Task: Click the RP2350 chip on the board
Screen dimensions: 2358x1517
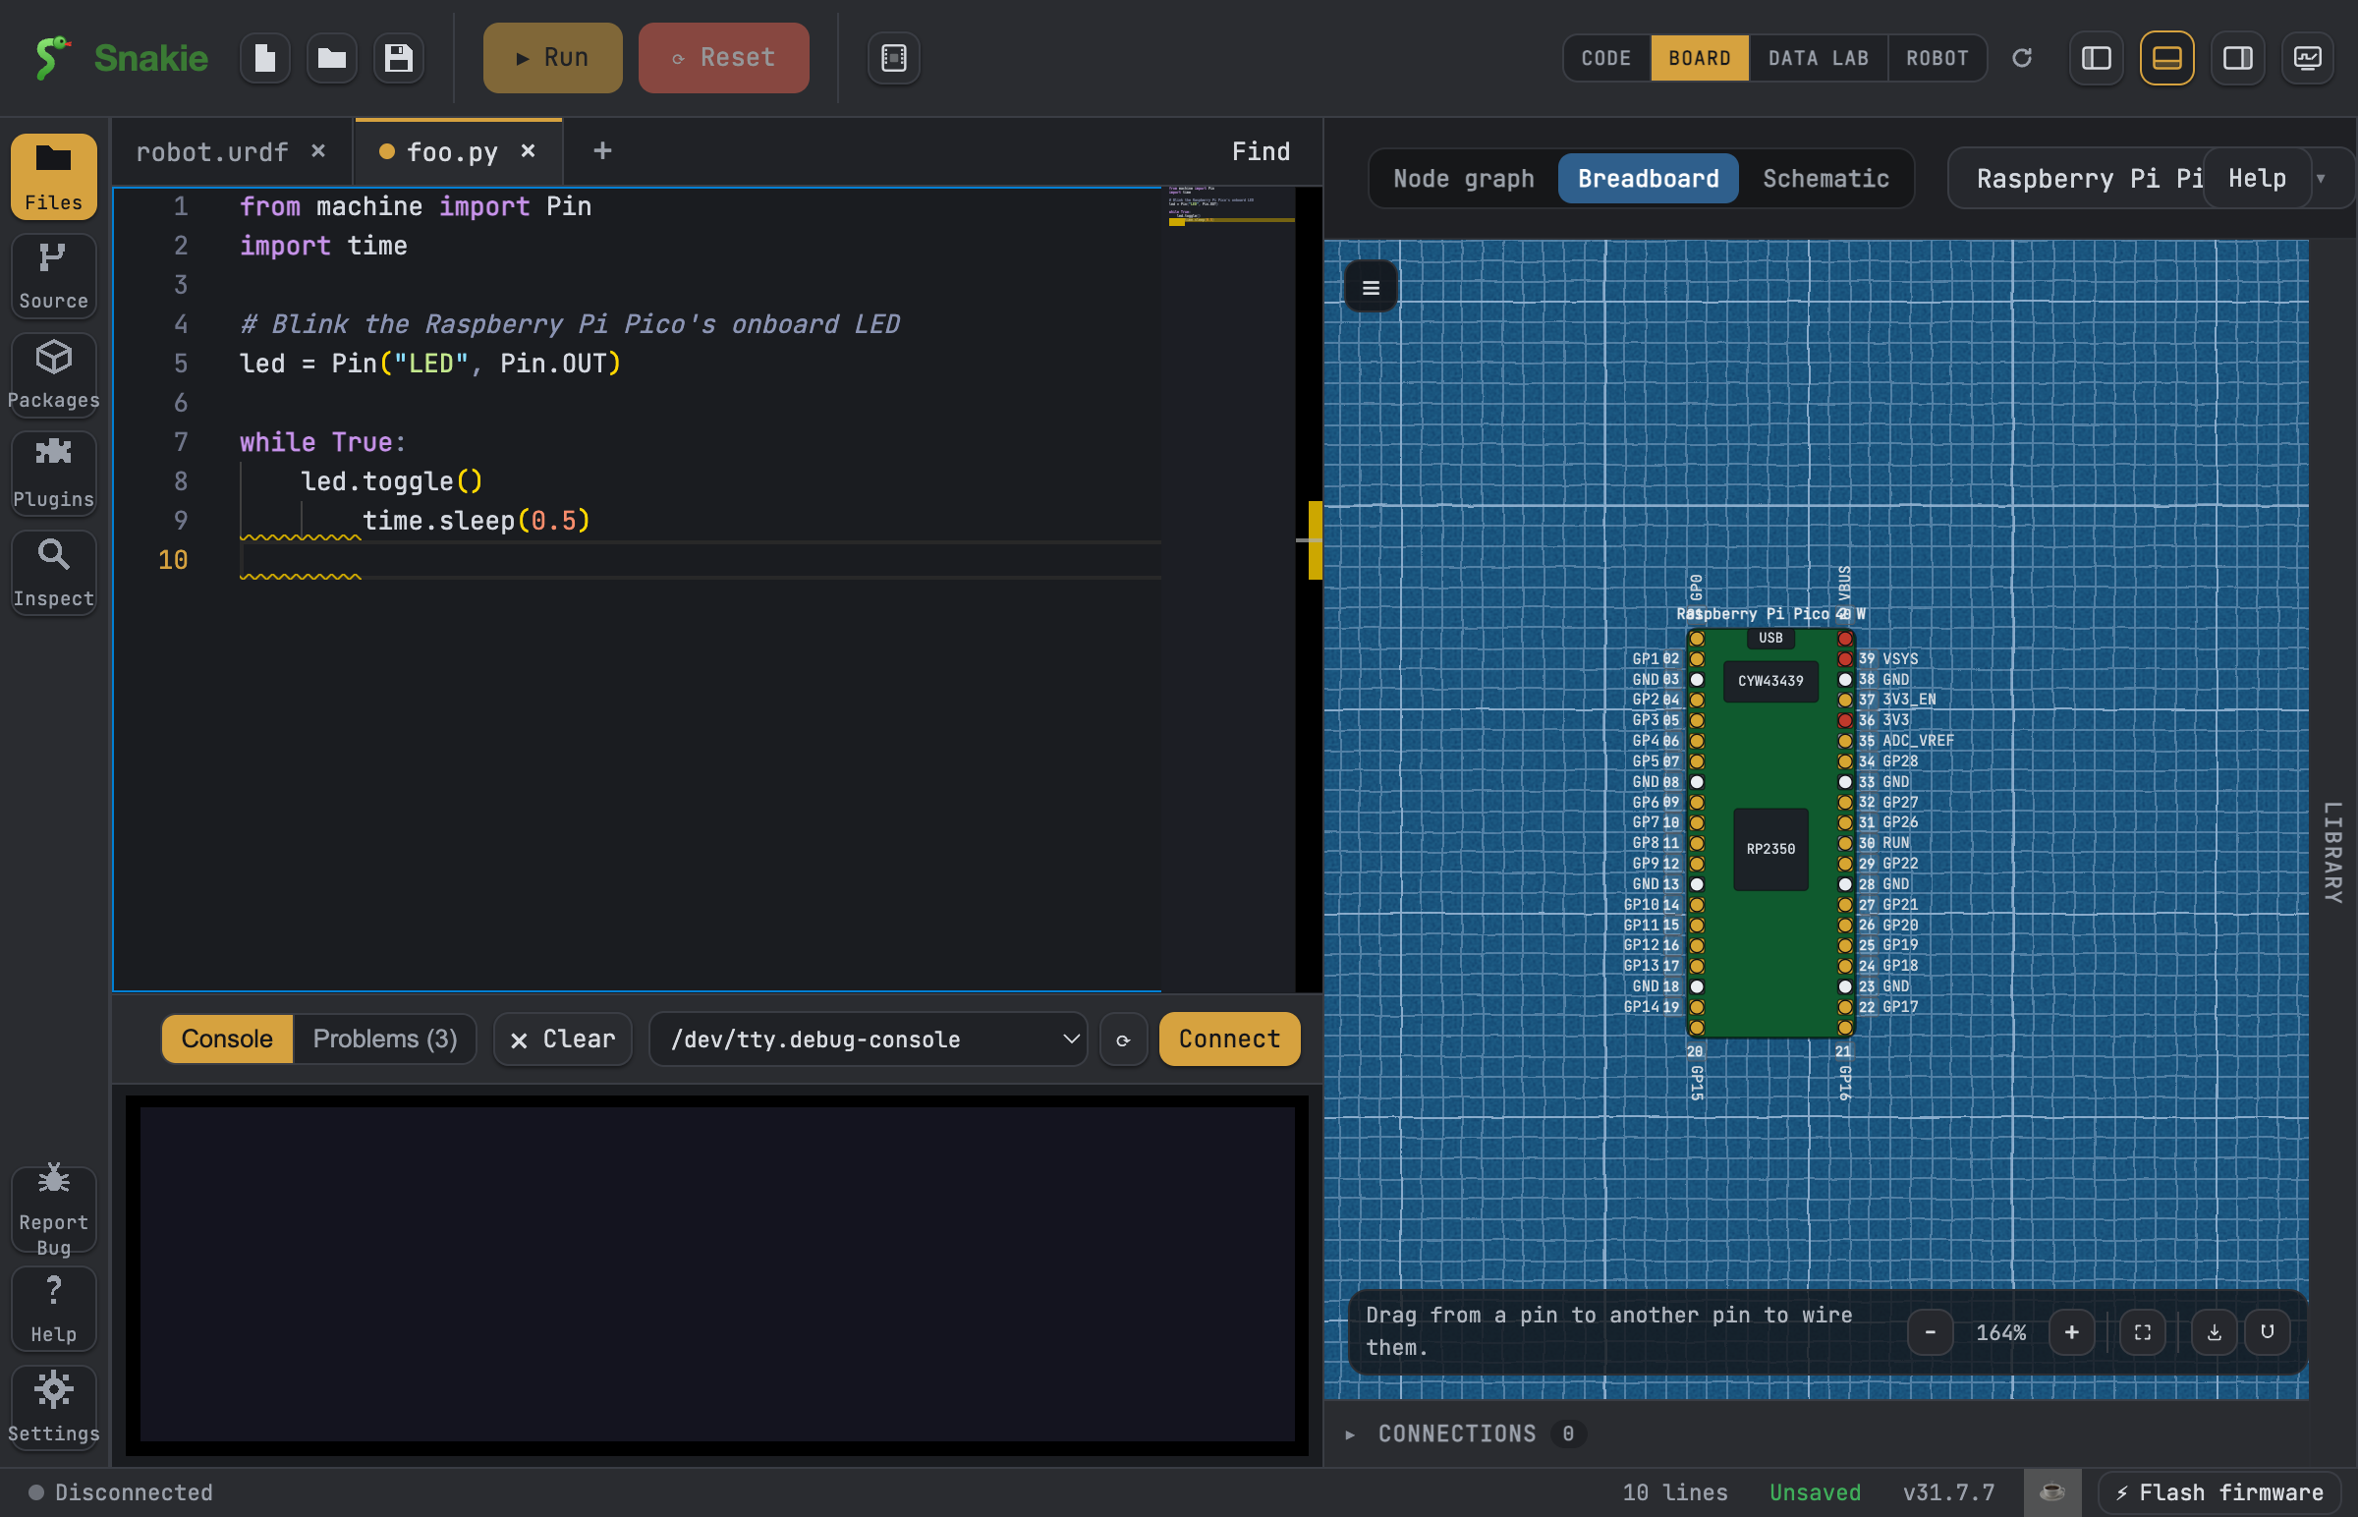Action: click(1770, 849)
